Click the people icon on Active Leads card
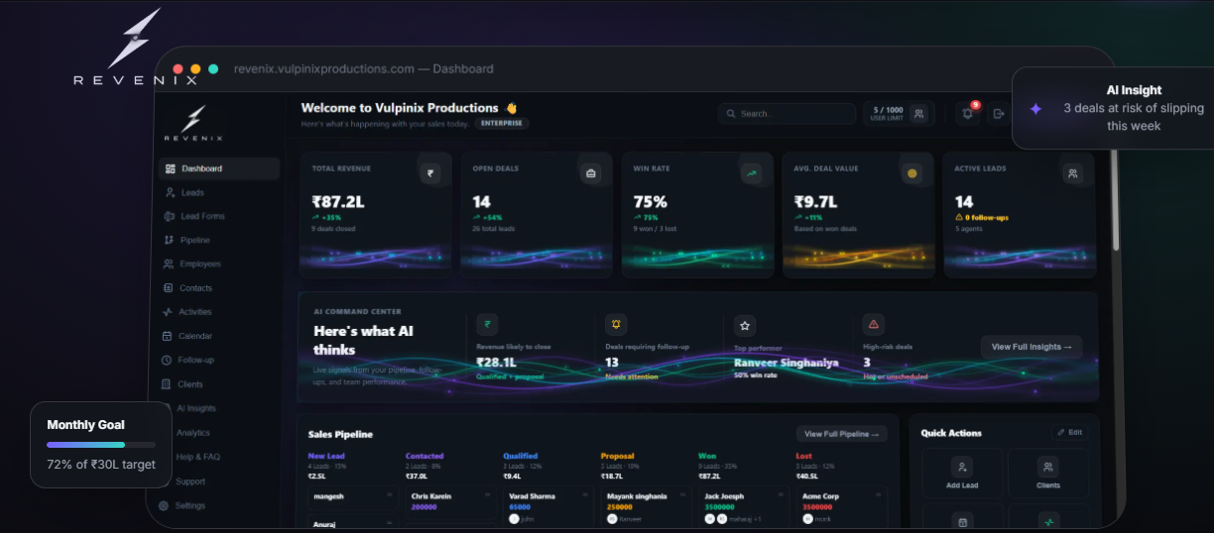The width and height of the screenshot is (1214, 533). [x=1072, y=173]
